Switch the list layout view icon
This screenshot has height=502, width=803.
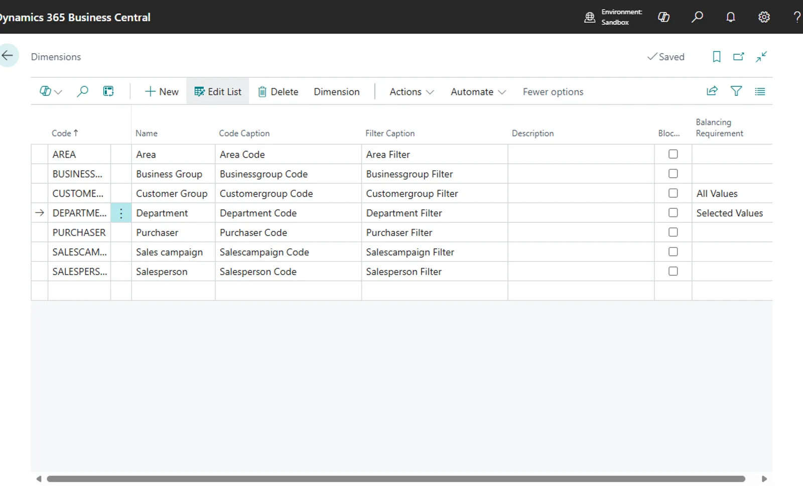click(760, 91)
